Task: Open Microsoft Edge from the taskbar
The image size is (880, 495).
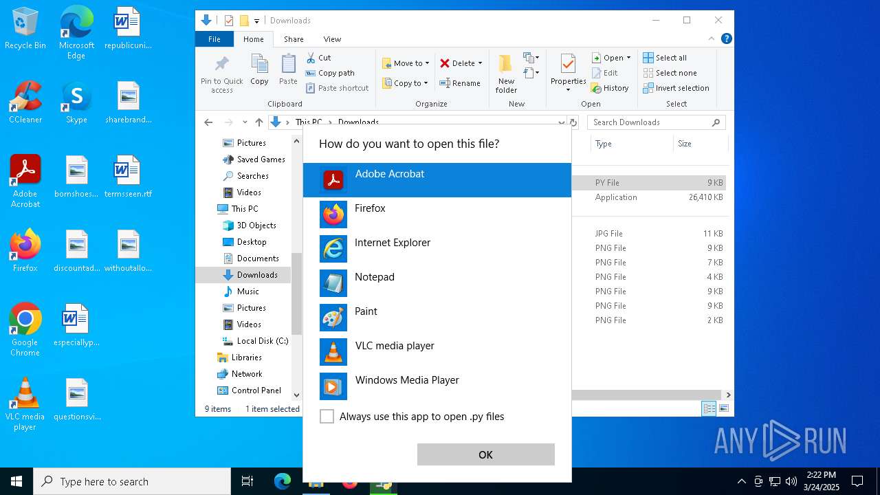Action: point(283,482)
